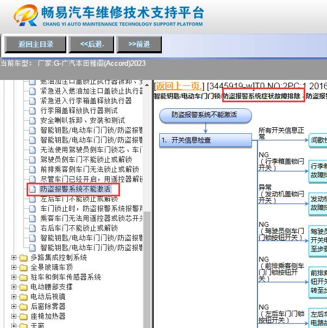Click the 所有开关信息正常 branch label

tap(281, 133)
